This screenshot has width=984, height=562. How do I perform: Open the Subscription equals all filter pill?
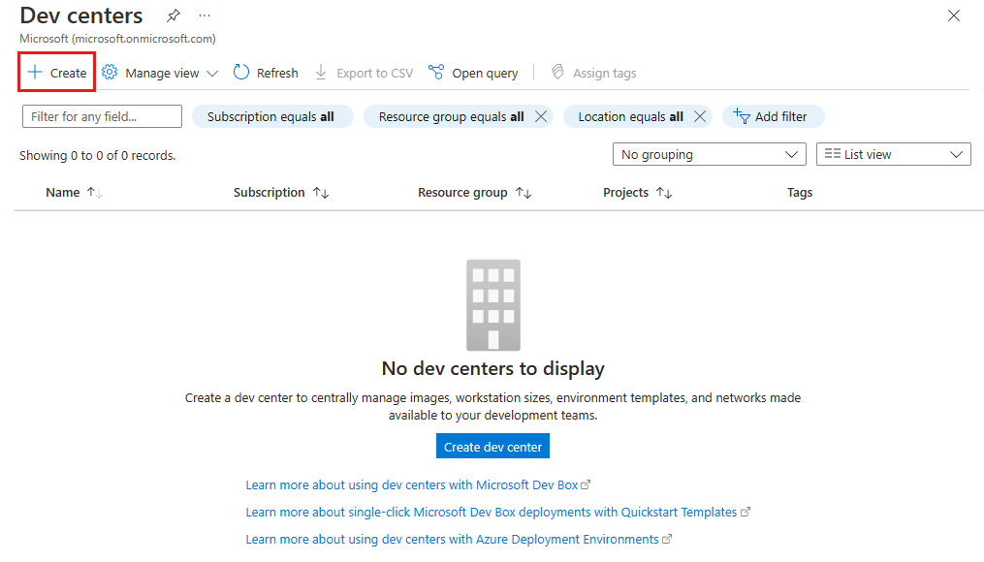pos(272,116)
